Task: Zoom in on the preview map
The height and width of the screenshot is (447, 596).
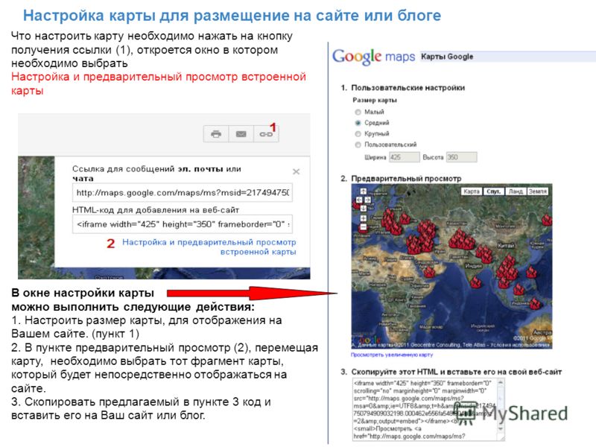Action: pos(364,218)
